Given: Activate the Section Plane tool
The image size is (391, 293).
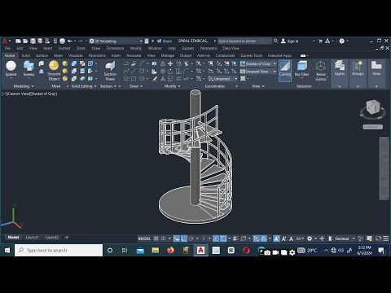Looking at the screenshot, I should pos(110,71).
